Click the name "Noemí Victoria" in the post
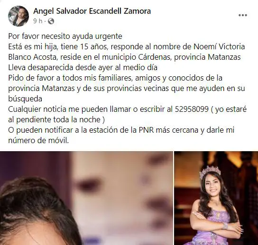Image resolution: width=258 pixels, height=245 pixels. (219, 47)
